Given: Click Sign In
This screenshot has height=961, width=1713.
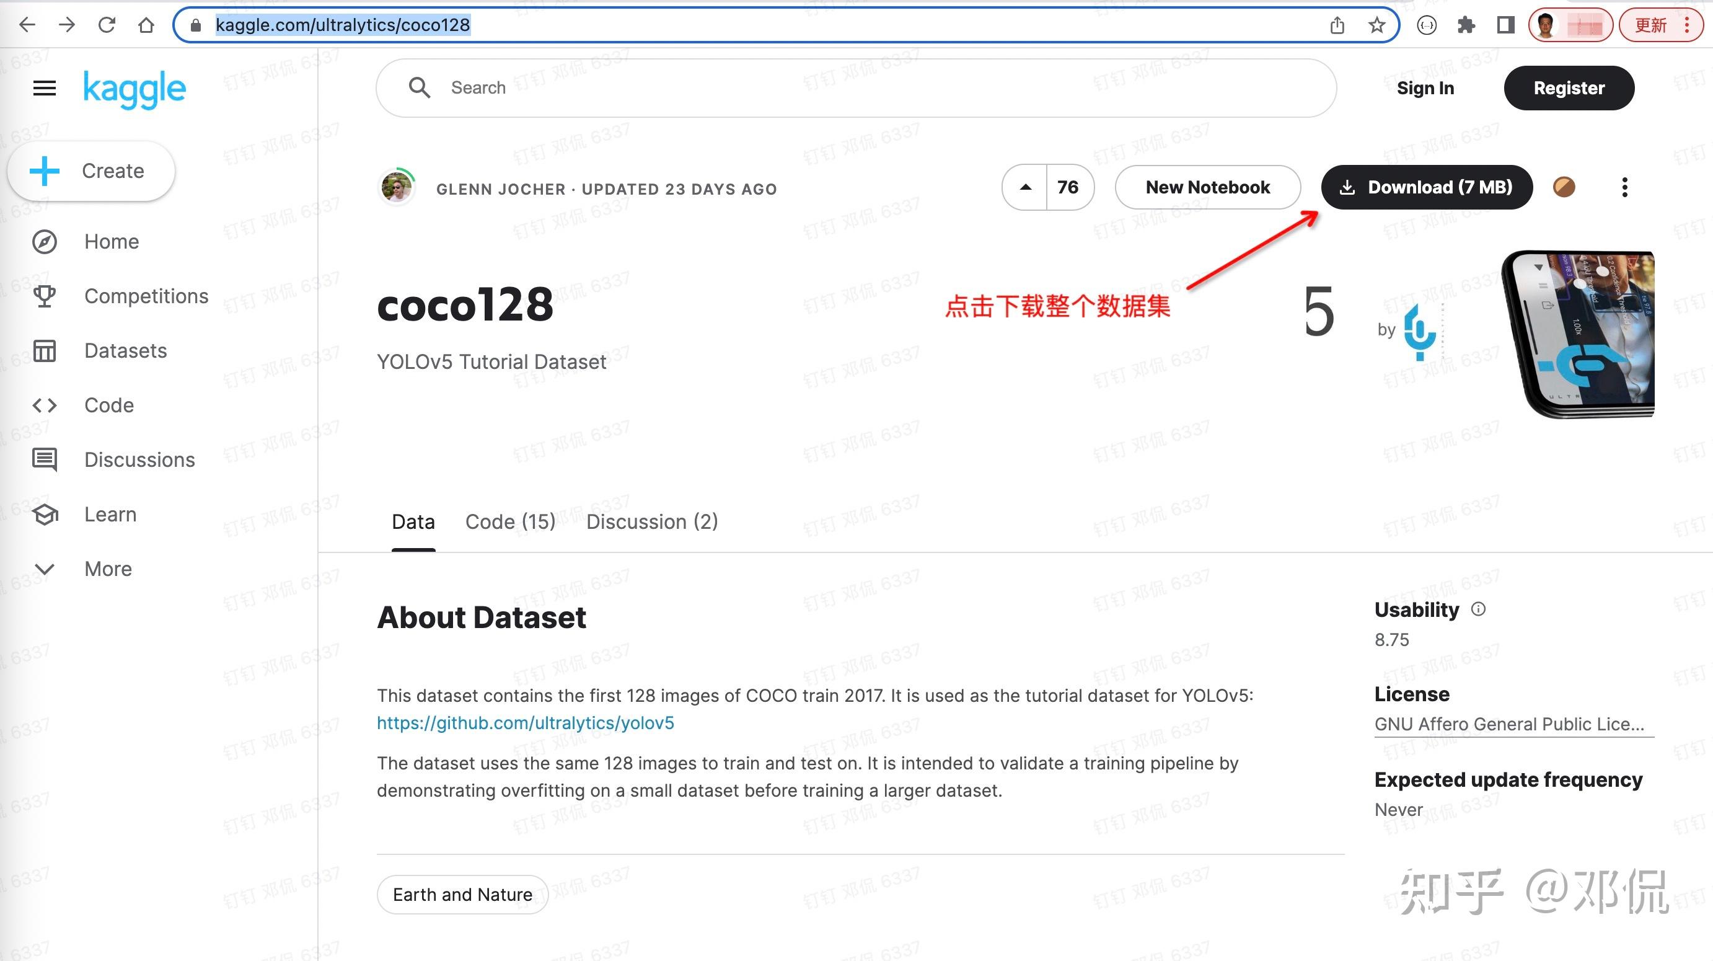Looking at the screenshot, I should 1425,88.
